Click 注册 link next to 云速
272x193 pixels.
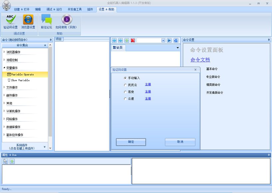click(148, 98)
